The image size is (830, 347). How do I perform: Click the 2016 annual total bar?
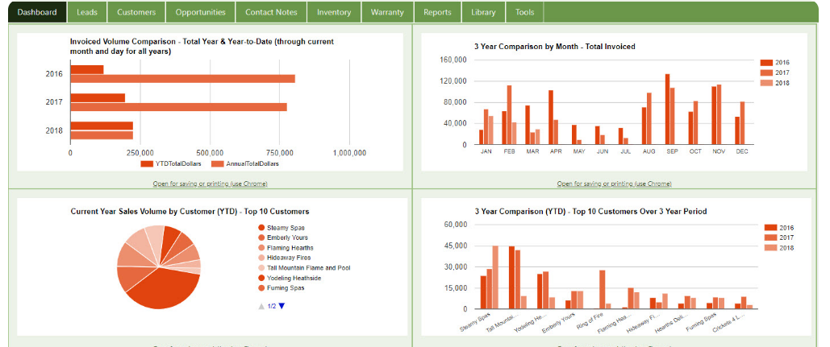182,79
